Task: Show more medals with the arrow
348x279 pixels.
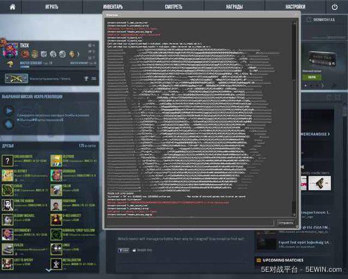Action: [79, 54]
